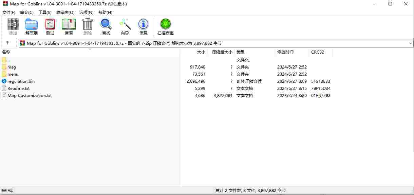Viewport: 414px width, 195px height.
Task: Select the regulation.bin file name
Action: [x=21, y=81]
